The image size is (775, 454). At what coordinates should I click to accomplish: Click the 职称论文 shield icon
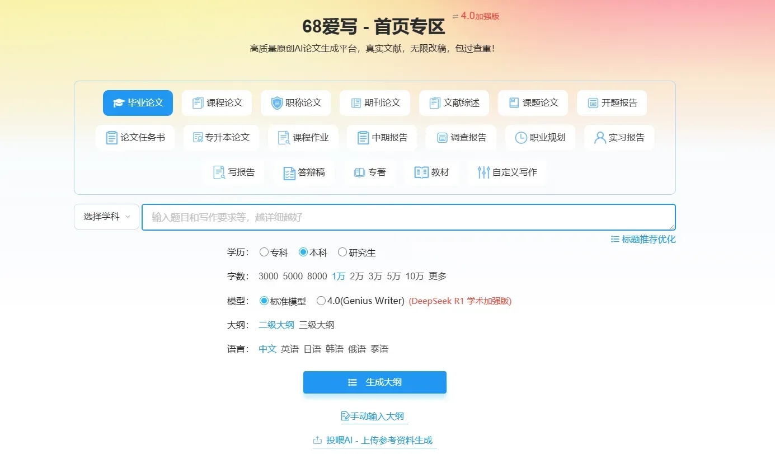(277, 103)
